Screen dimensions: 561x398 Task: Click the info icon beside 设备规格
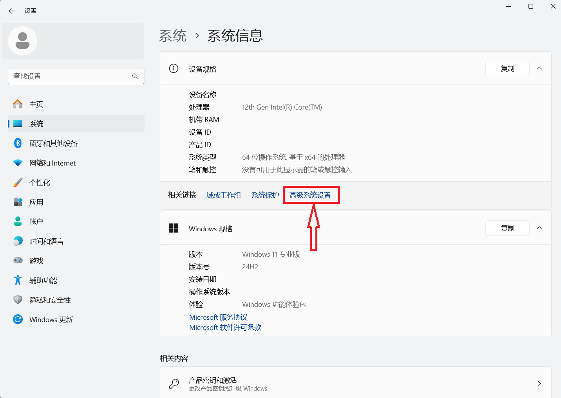point(174,68)
